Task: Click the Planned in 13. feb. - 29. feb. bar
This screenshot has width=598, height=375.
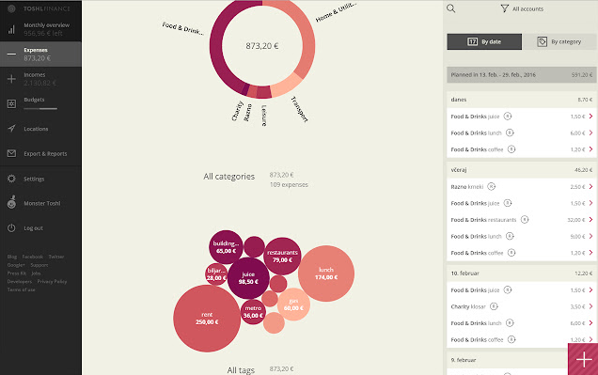Action: (x=521, y=74)
